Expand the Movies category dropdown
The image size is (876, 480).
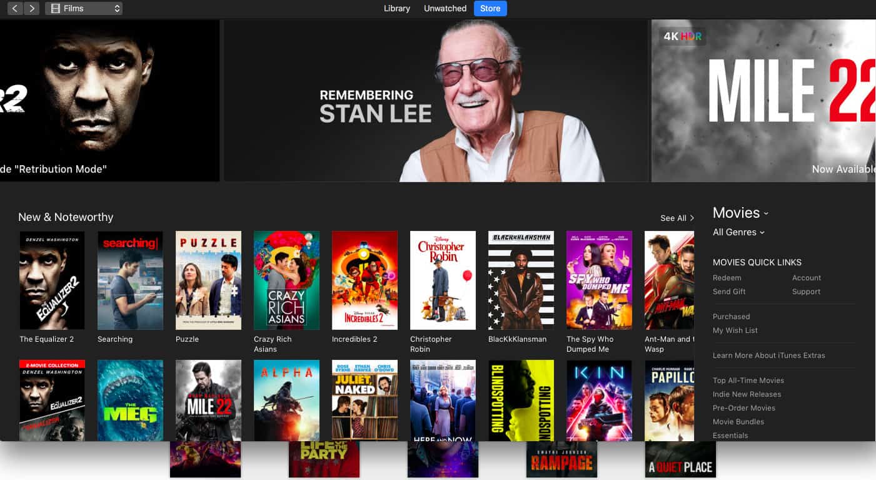click(x=740, y=213)
